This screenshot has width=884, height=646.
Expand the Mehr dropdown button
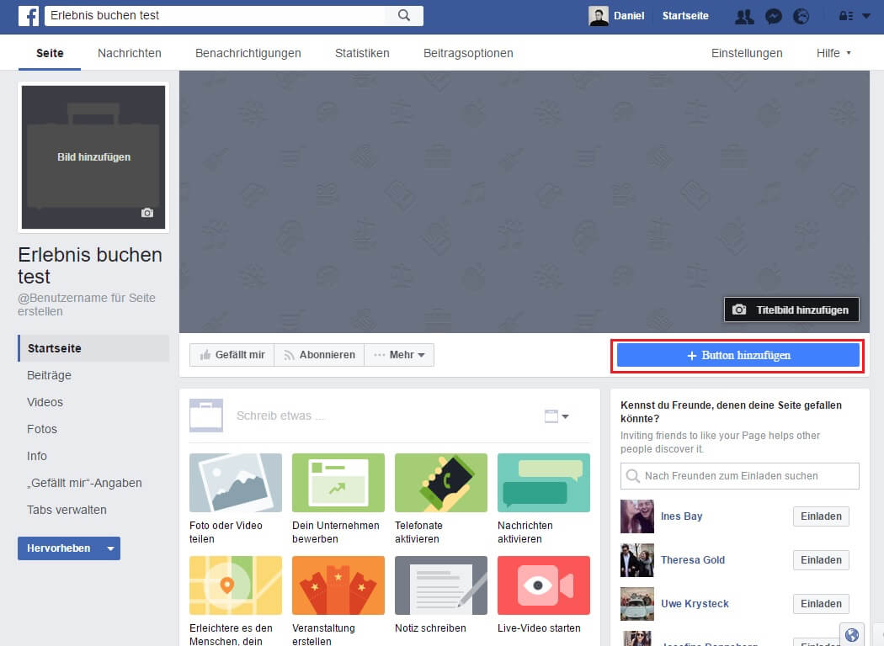click(399, 355)
